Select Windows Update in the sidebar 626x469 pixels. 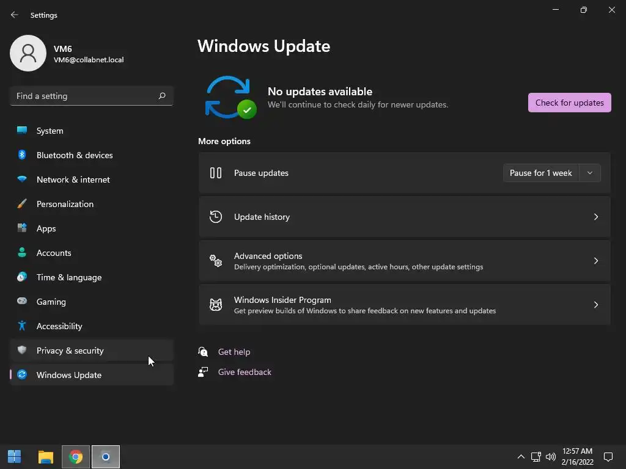[x=92, y=374]
